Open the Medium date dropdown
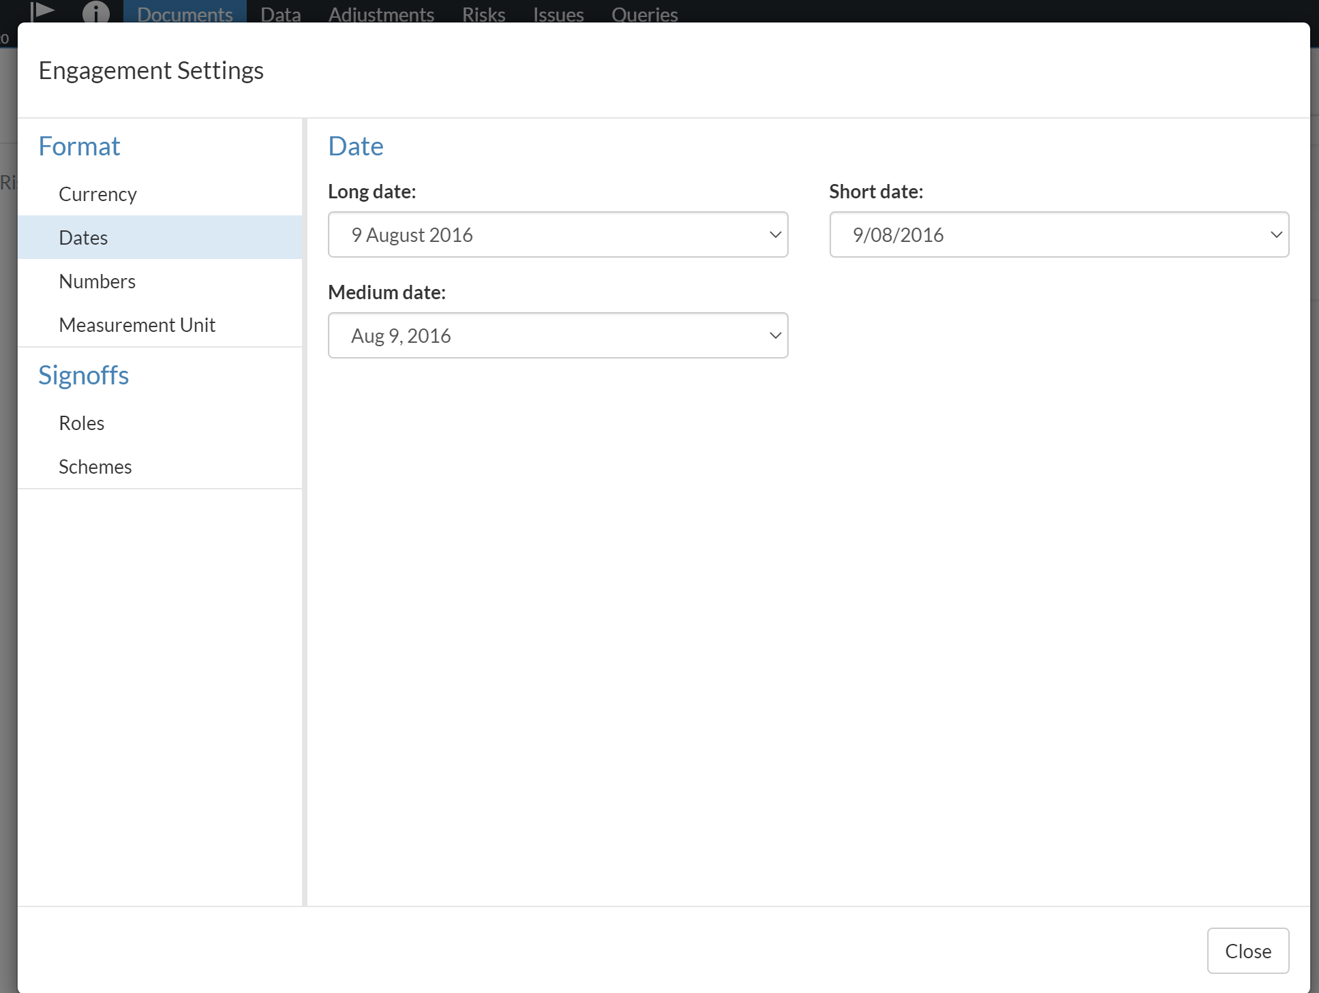Viewport: 1319px width, 993px height. click(x=558, y=335)
